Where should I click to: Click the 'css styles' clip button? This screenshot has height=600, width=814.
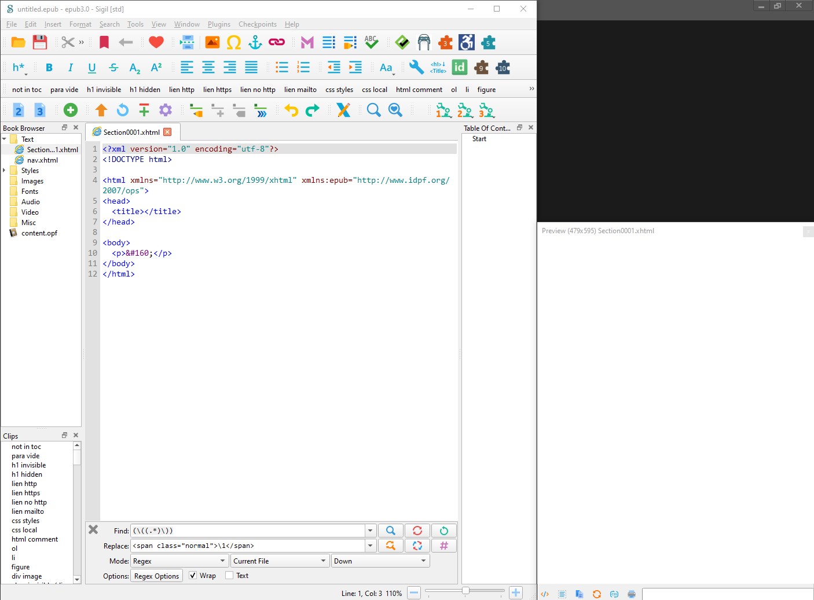tap(339, 90)
